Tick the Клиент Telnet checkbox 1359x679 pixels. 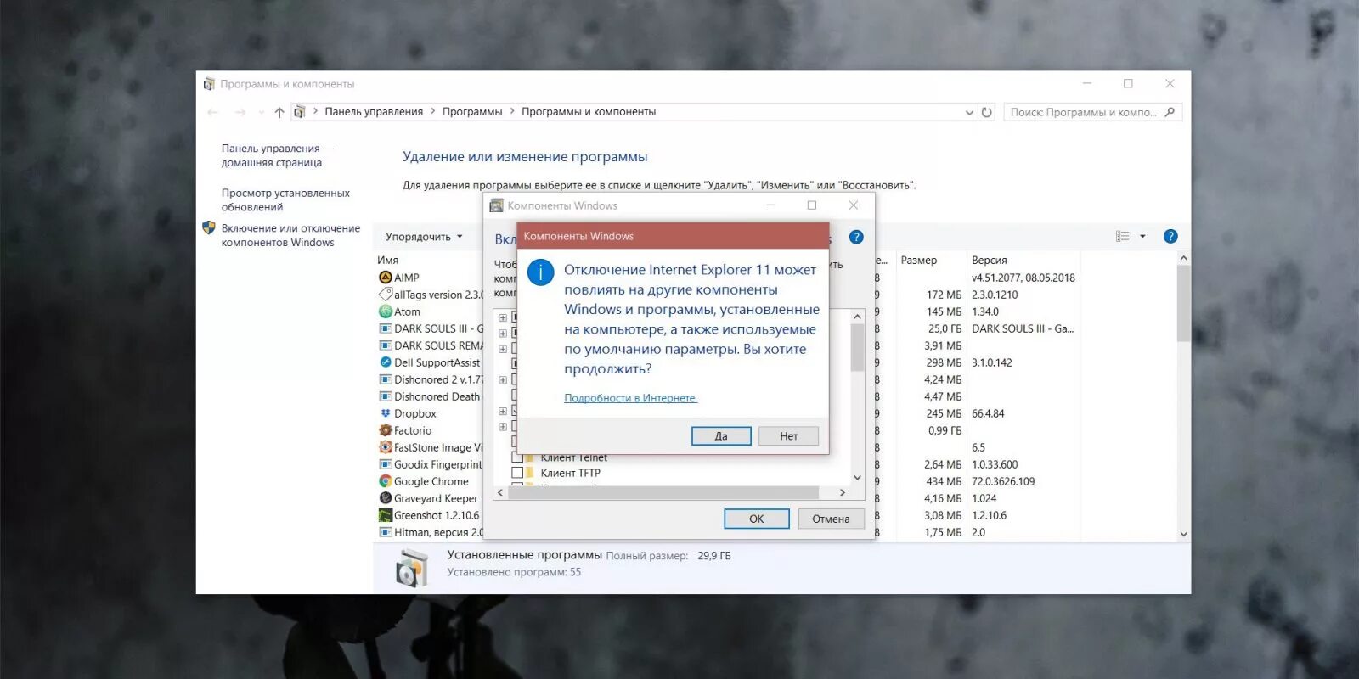click(517, 458)
